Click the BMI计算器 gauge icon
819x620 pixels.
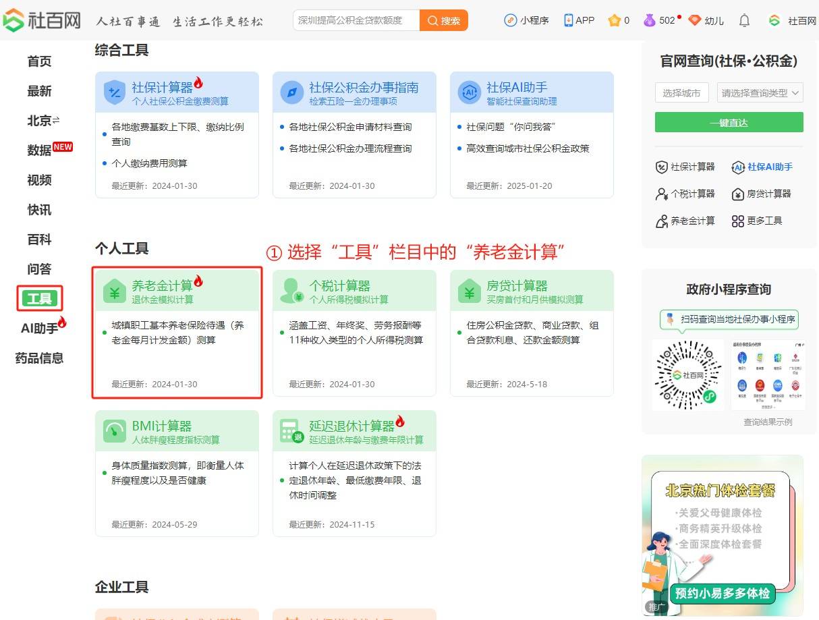[115, 431]
